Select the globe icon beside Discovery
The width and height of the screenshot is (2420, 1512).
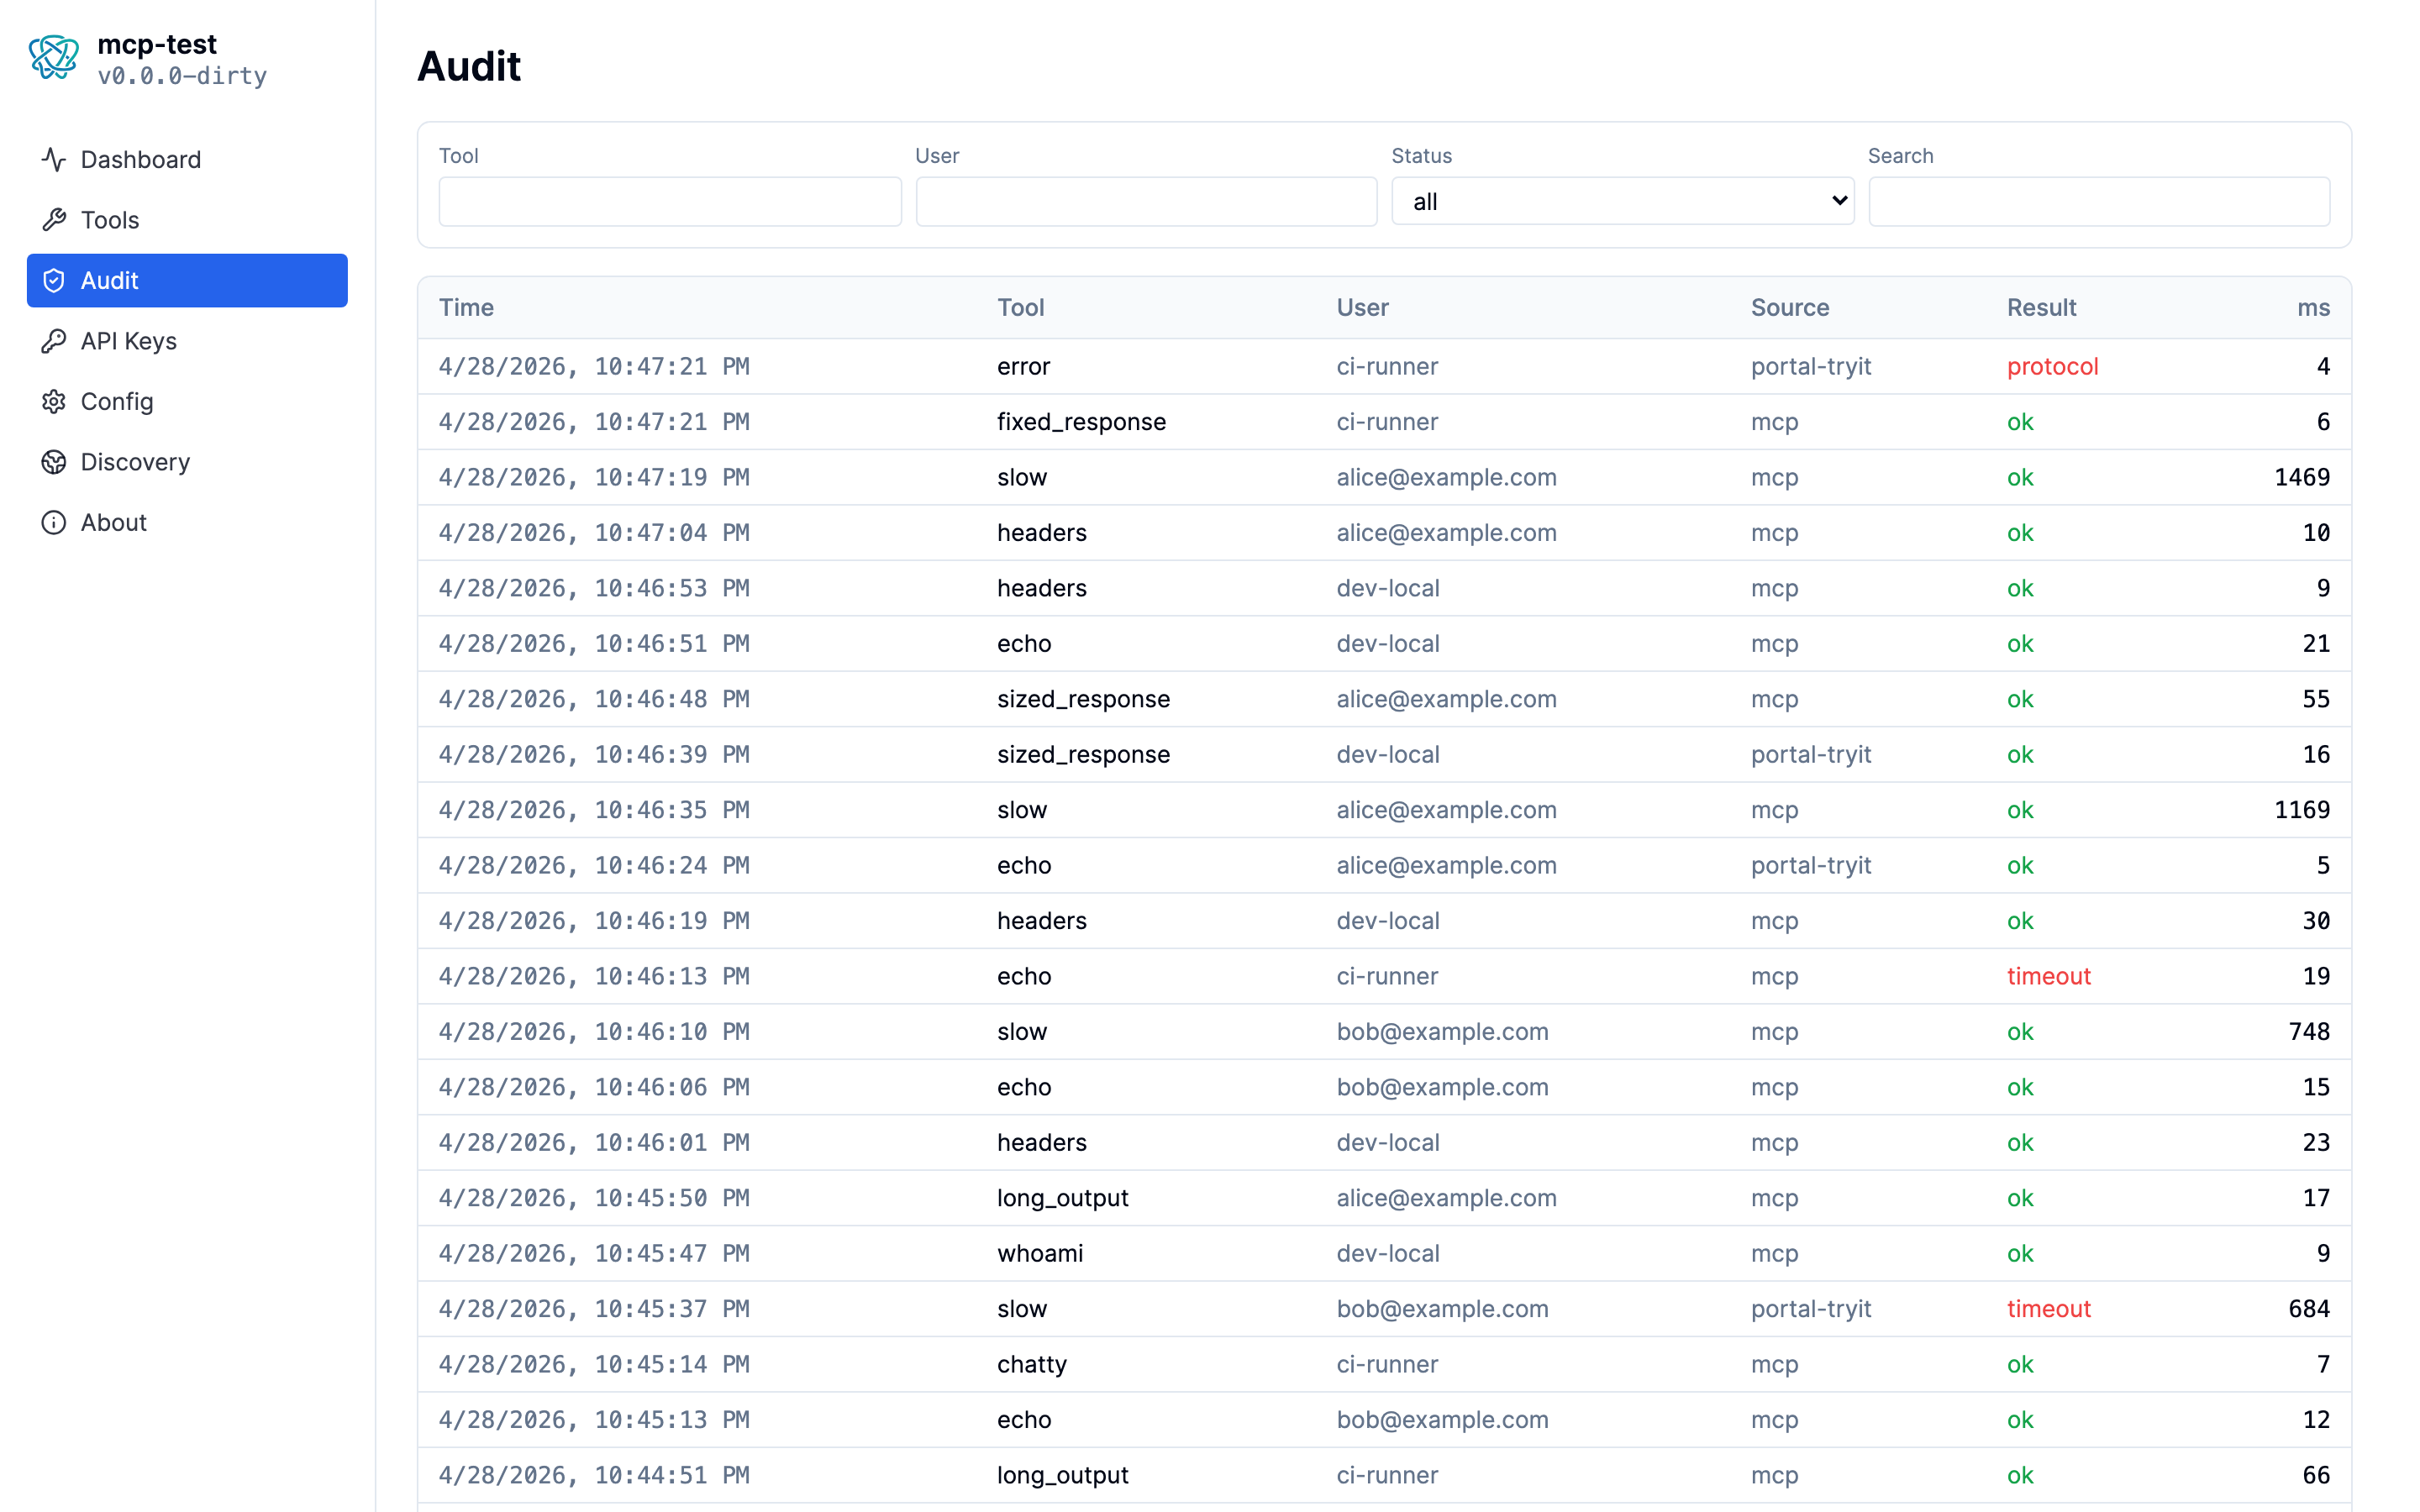[x=54, y=461]
